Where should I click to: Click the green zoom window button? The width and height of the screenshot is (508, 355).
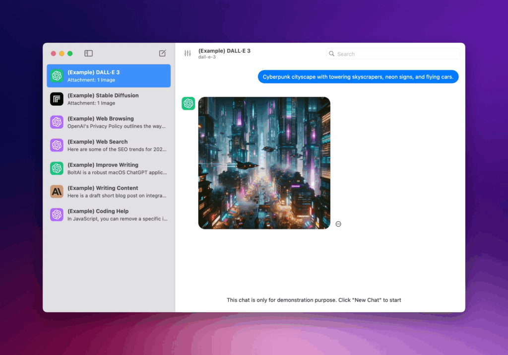pyautogui.click(x=70, y=54)
